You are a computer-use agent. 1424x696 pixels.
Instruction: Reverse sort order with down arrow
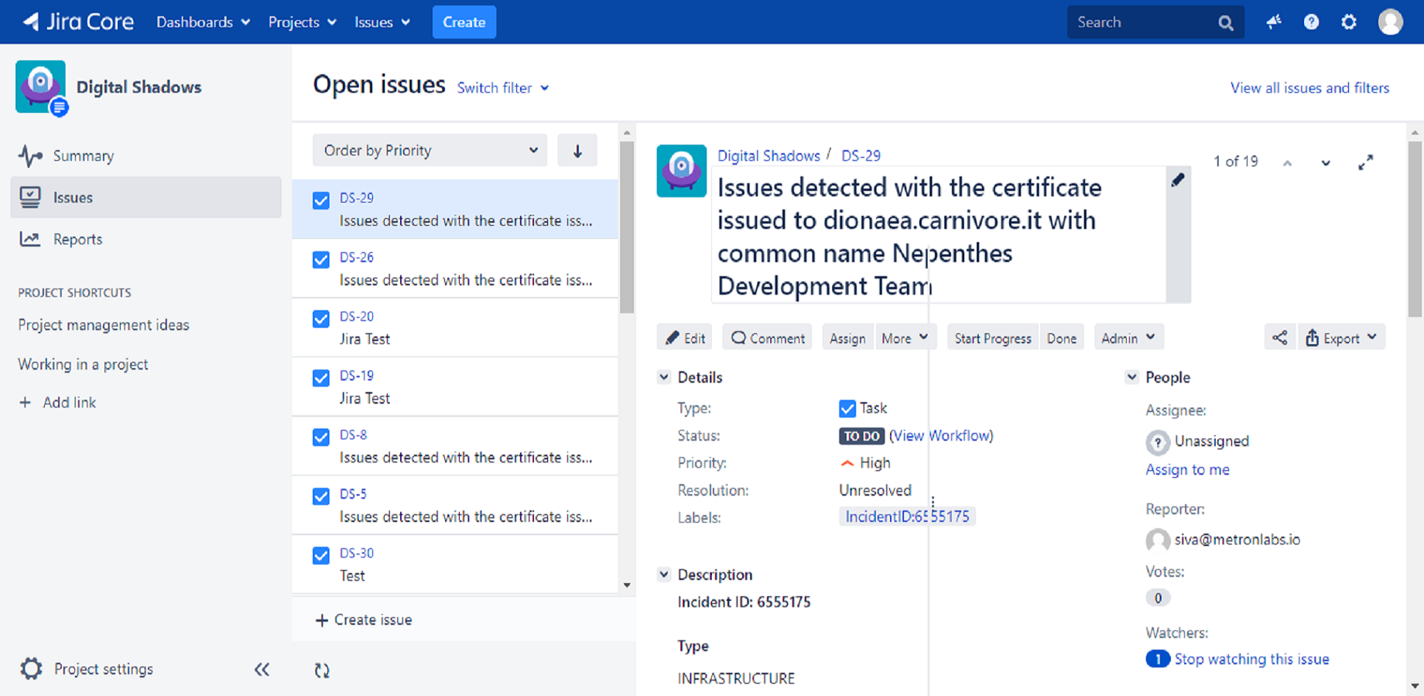[x=577, y=151]
